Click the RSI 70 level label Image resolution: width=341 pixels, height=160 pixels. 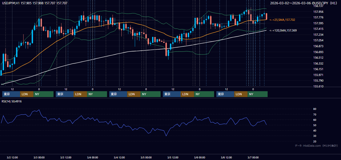[x=315, y=114]
